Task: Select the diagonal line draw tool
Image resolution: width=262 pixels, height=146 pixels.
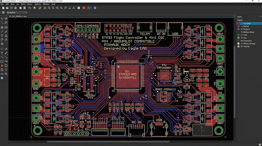Action: (x=6, y=32)
